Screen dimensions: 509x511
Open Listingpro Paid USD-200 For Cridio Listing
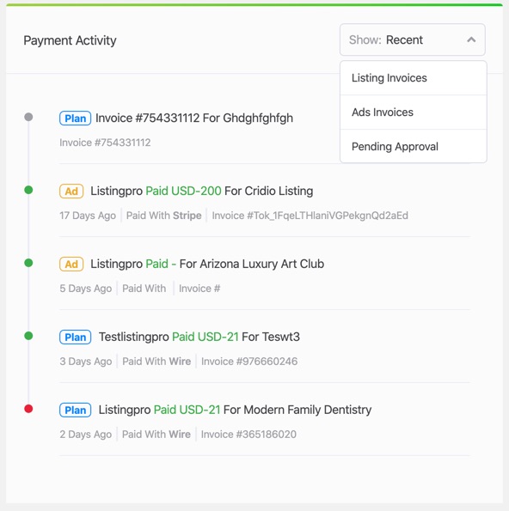202,191
